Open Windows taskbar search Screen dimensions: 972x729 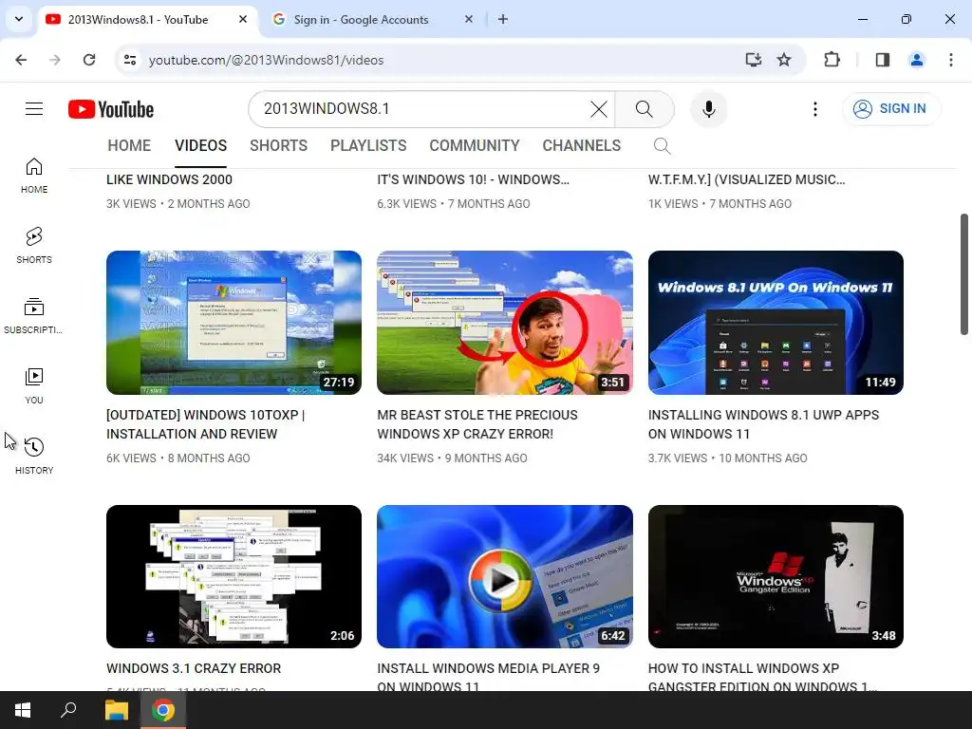[x=68, y=710]
